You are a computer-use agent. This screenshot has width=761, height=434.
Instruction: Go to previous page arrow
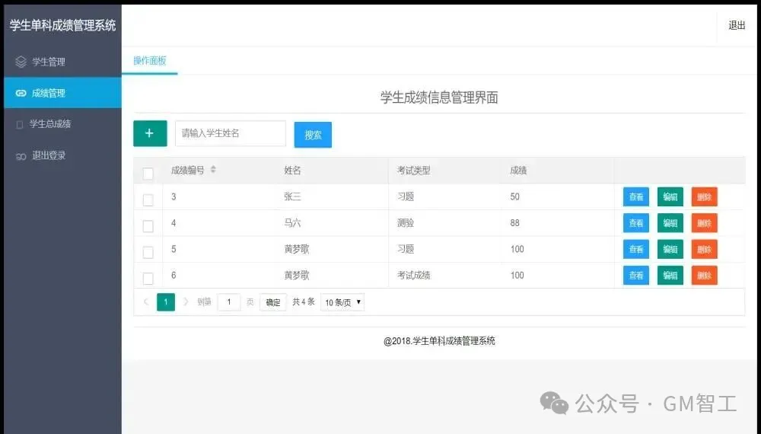point(145,302)
